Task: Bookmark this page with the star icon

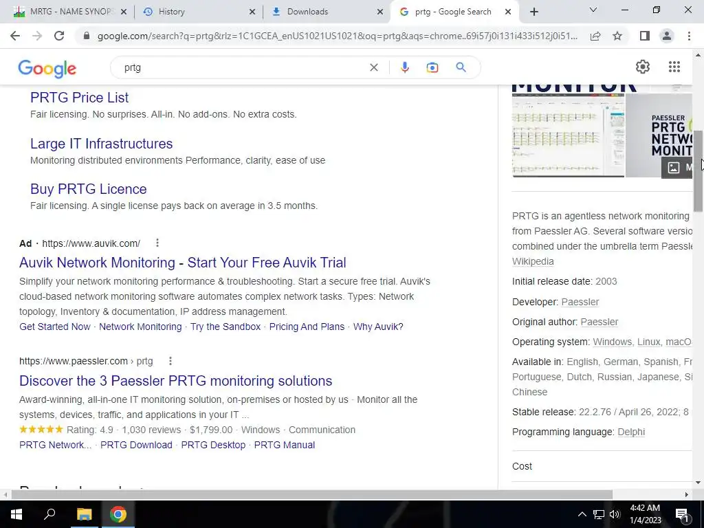Action: [x=617, y=36]
